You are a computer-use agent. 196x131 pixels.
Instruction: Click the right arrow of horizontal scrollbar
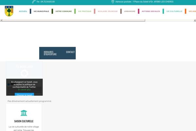tap(195, 20)
